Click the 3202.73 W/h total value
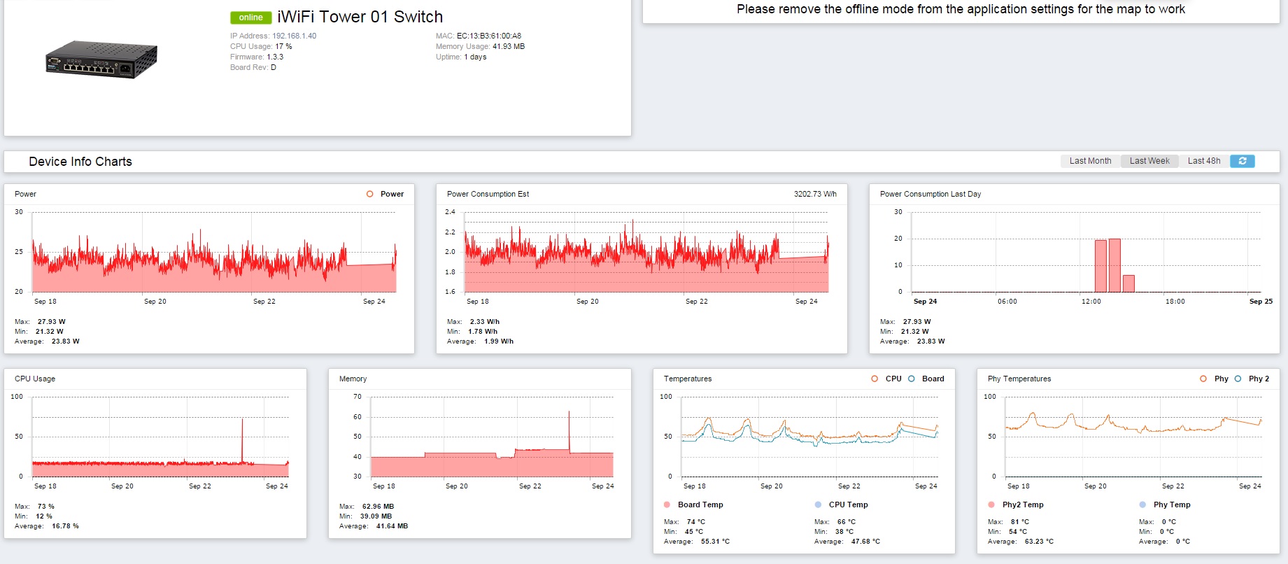This screenshot has height=564, width=1288. tap(815, 194)
